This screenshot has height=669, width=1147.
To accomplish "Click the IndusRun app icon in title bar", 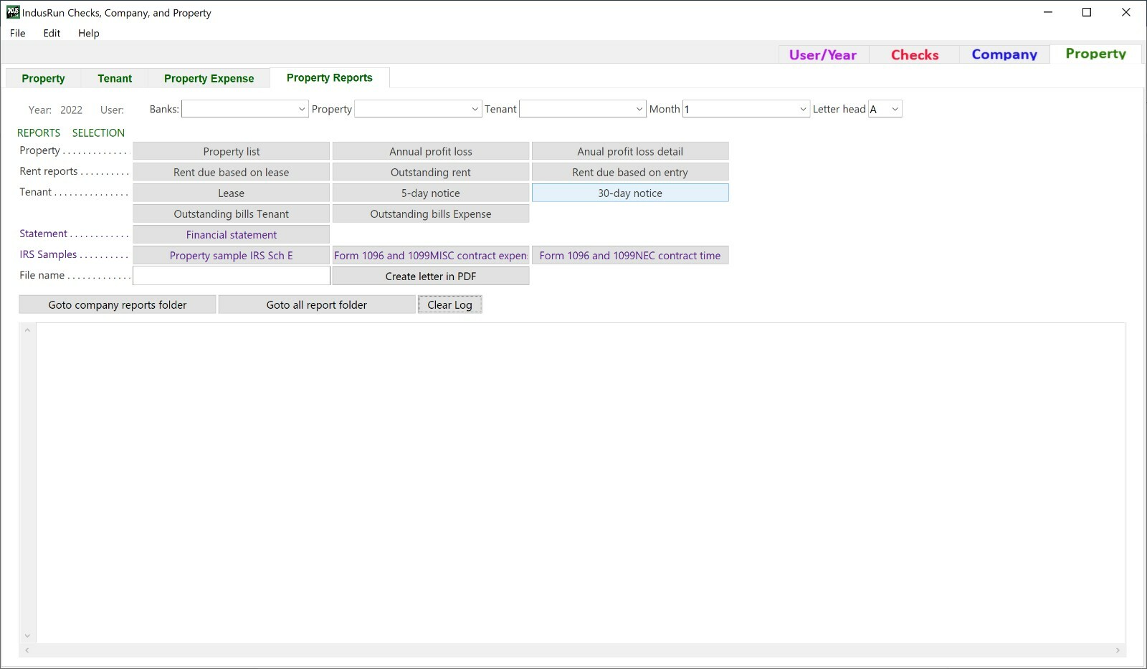I will coord(13,12).
